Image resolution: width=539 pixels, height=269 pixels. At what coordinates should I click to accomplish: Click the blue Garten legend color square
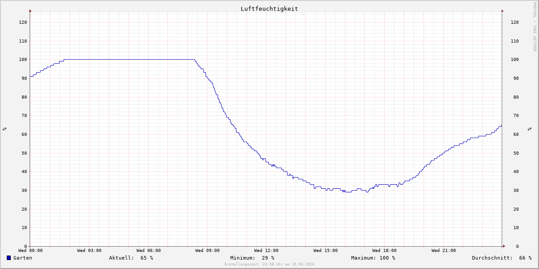pyautogui.click(x=9, y=258)
